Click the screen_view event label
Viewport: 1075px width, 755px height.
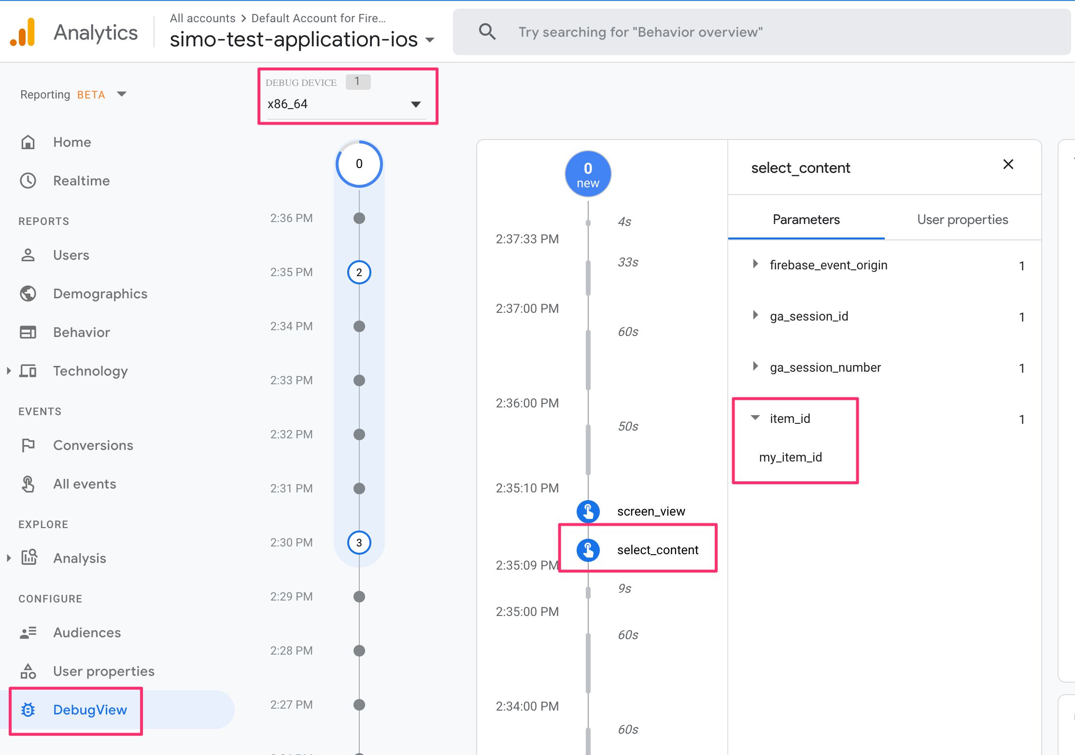(651, 511)
